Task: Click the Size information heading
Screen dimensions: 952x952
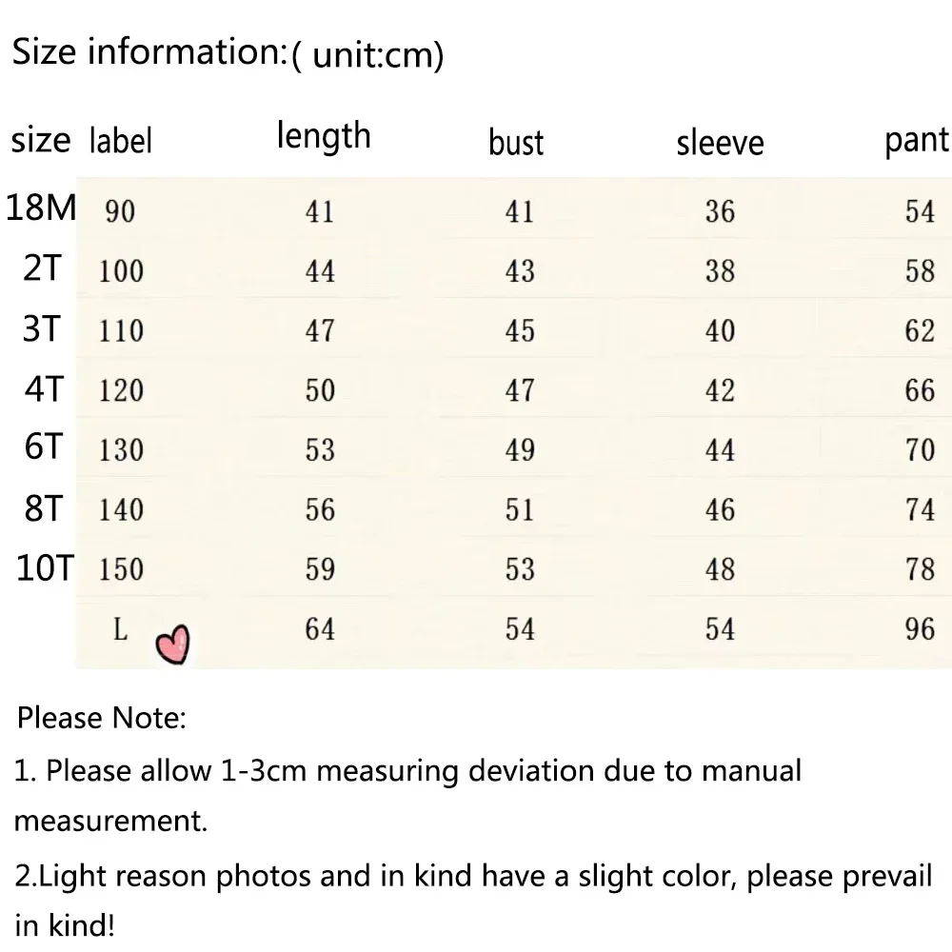Action: pyautogui.click(x=228, y=52)
